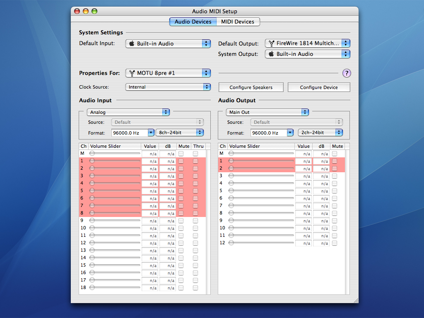
Task: Toggle Thru for input master channel M
Action: [195, 154]
